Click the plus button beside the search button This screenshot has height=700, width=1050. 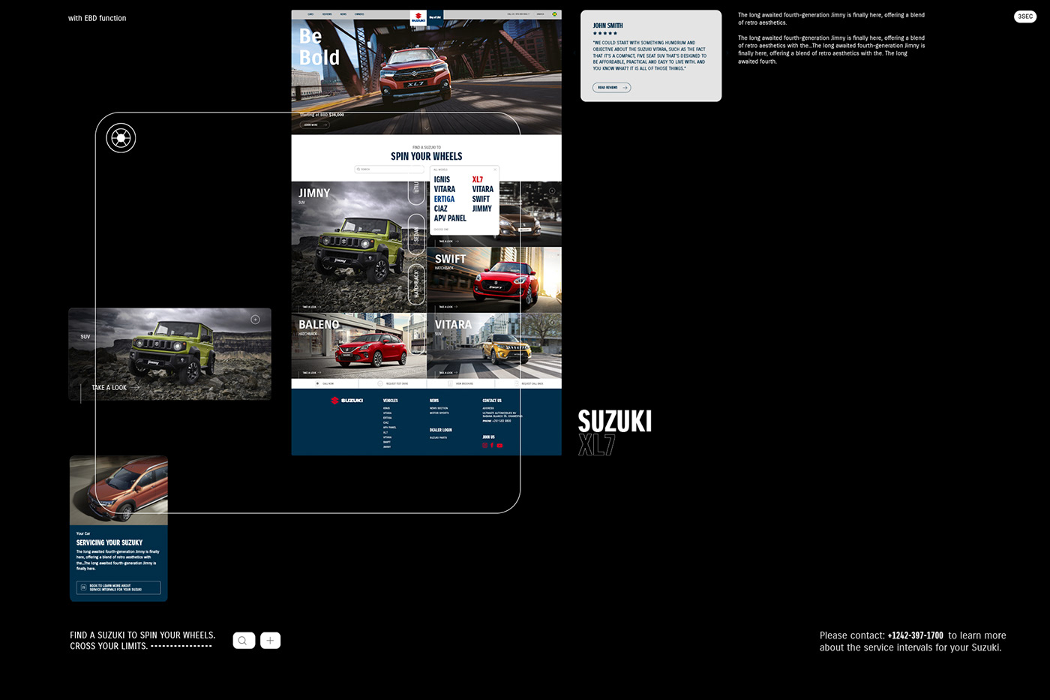270,641
